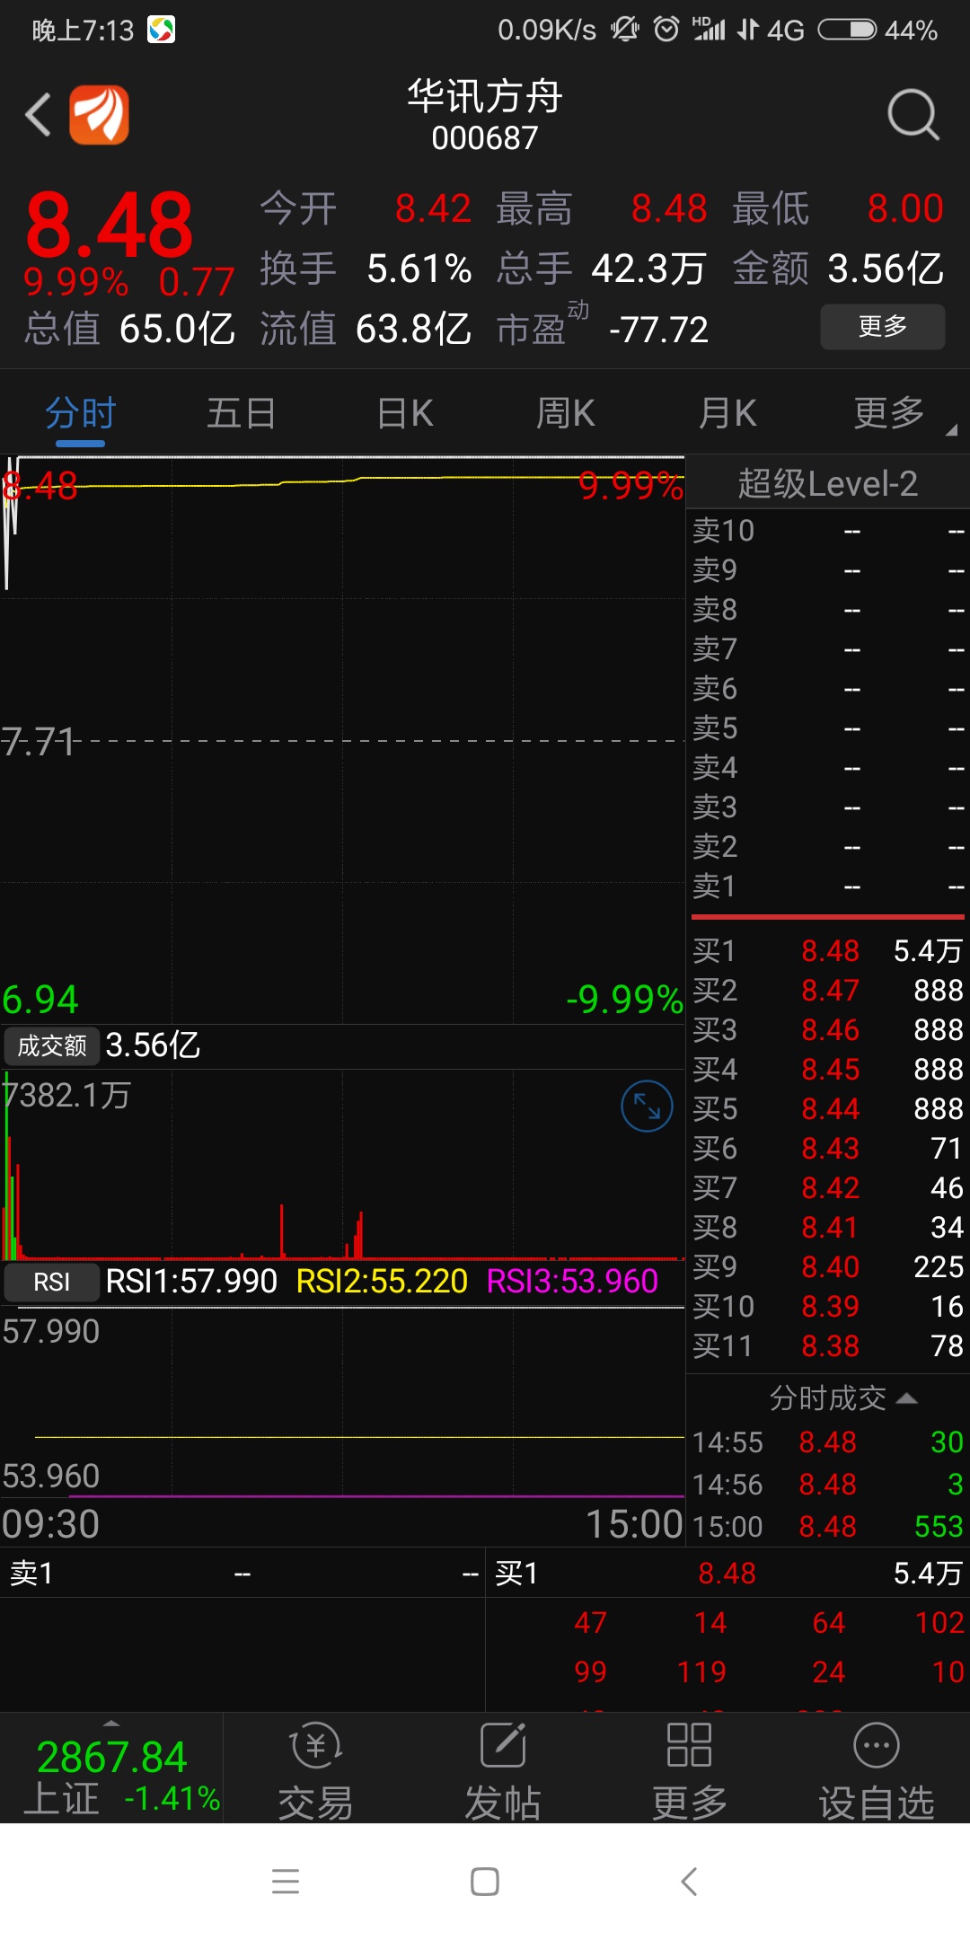Collapse the 分时成交 list arrow
Image resolution: width=970 pixels, height=1940 pixels.
tap(907, 1398)
